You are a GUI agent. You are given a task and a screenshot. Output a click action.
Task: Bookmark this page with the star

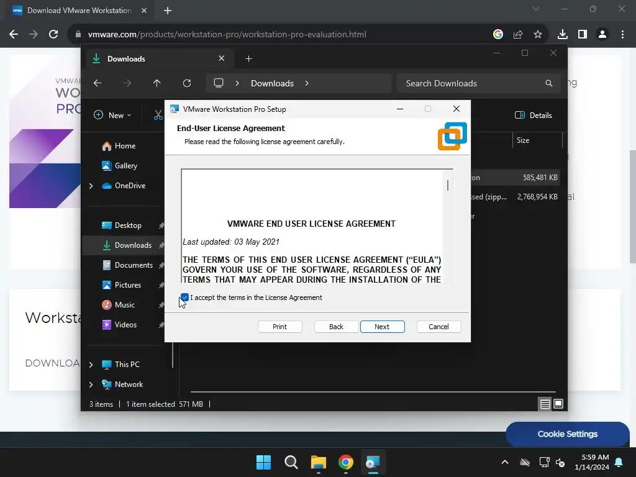538,35
